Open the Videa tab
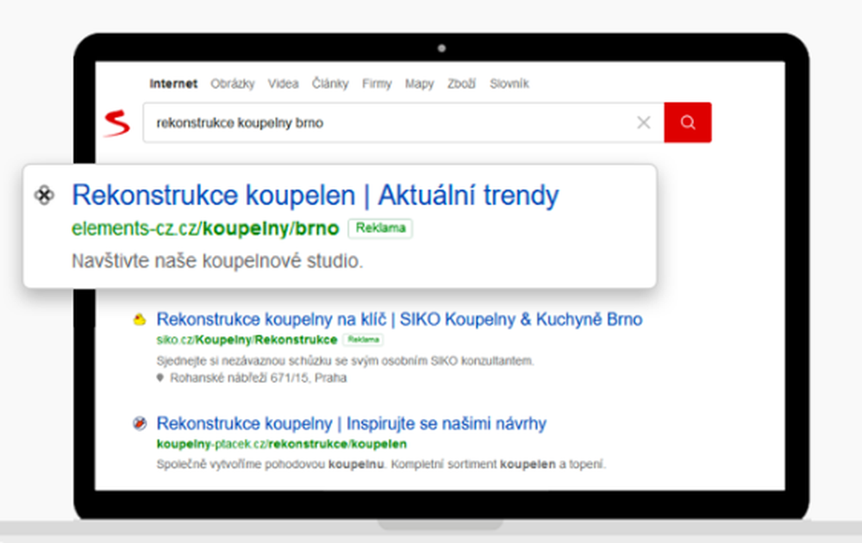The width and height of the screenshot is (862, 543). pyautogui.click(x=284, y=84)
